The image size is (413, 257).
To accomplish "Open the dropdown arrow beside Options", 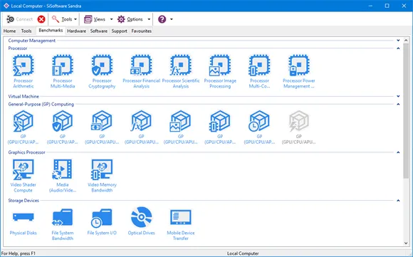I will [x=149, y=19].
